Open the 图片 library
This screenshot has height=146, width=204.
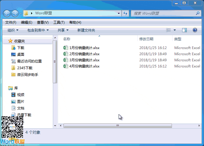(21, 102)
